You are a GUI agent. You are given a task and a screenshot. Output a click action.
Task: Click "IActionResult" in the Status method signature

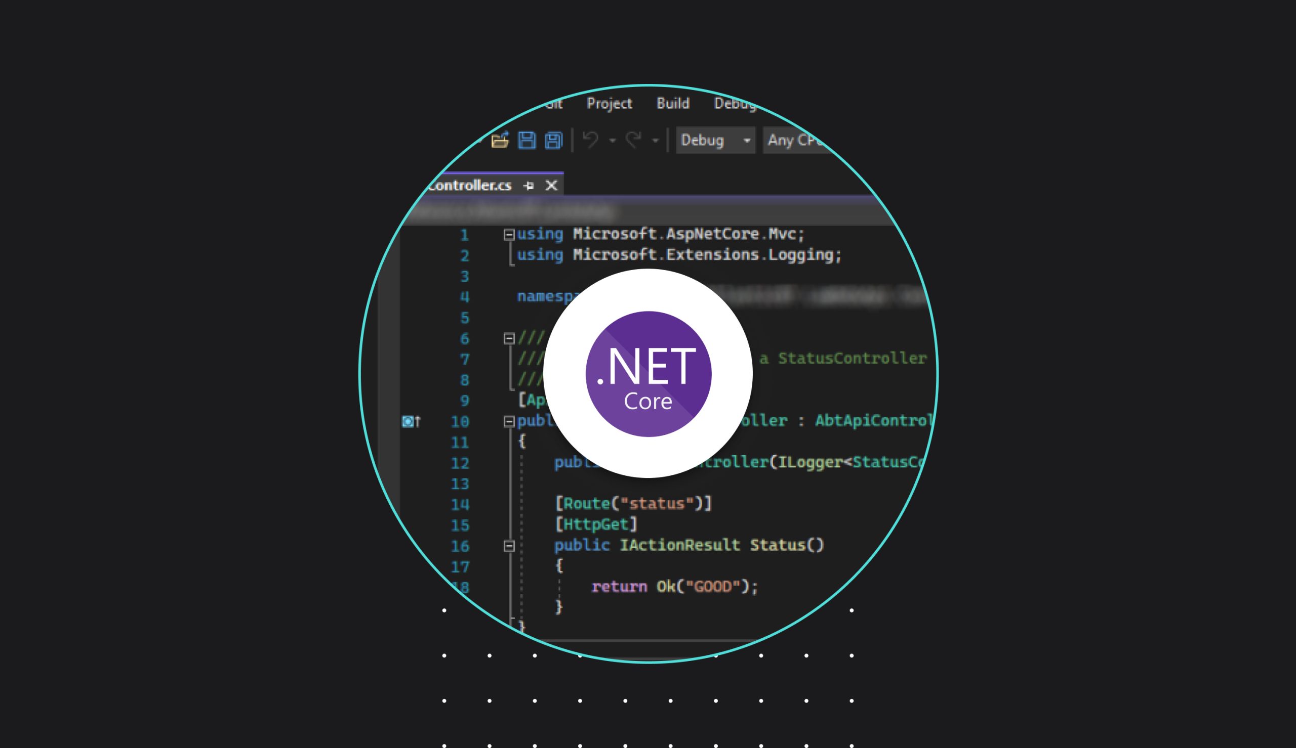(679, 545)
